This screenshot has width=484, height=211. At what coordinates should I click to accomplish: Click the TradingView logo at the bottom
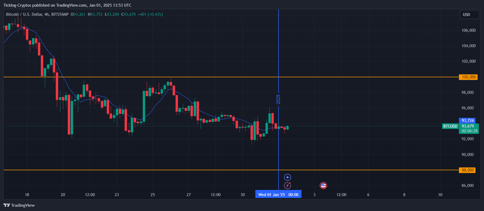click(19, 205)
